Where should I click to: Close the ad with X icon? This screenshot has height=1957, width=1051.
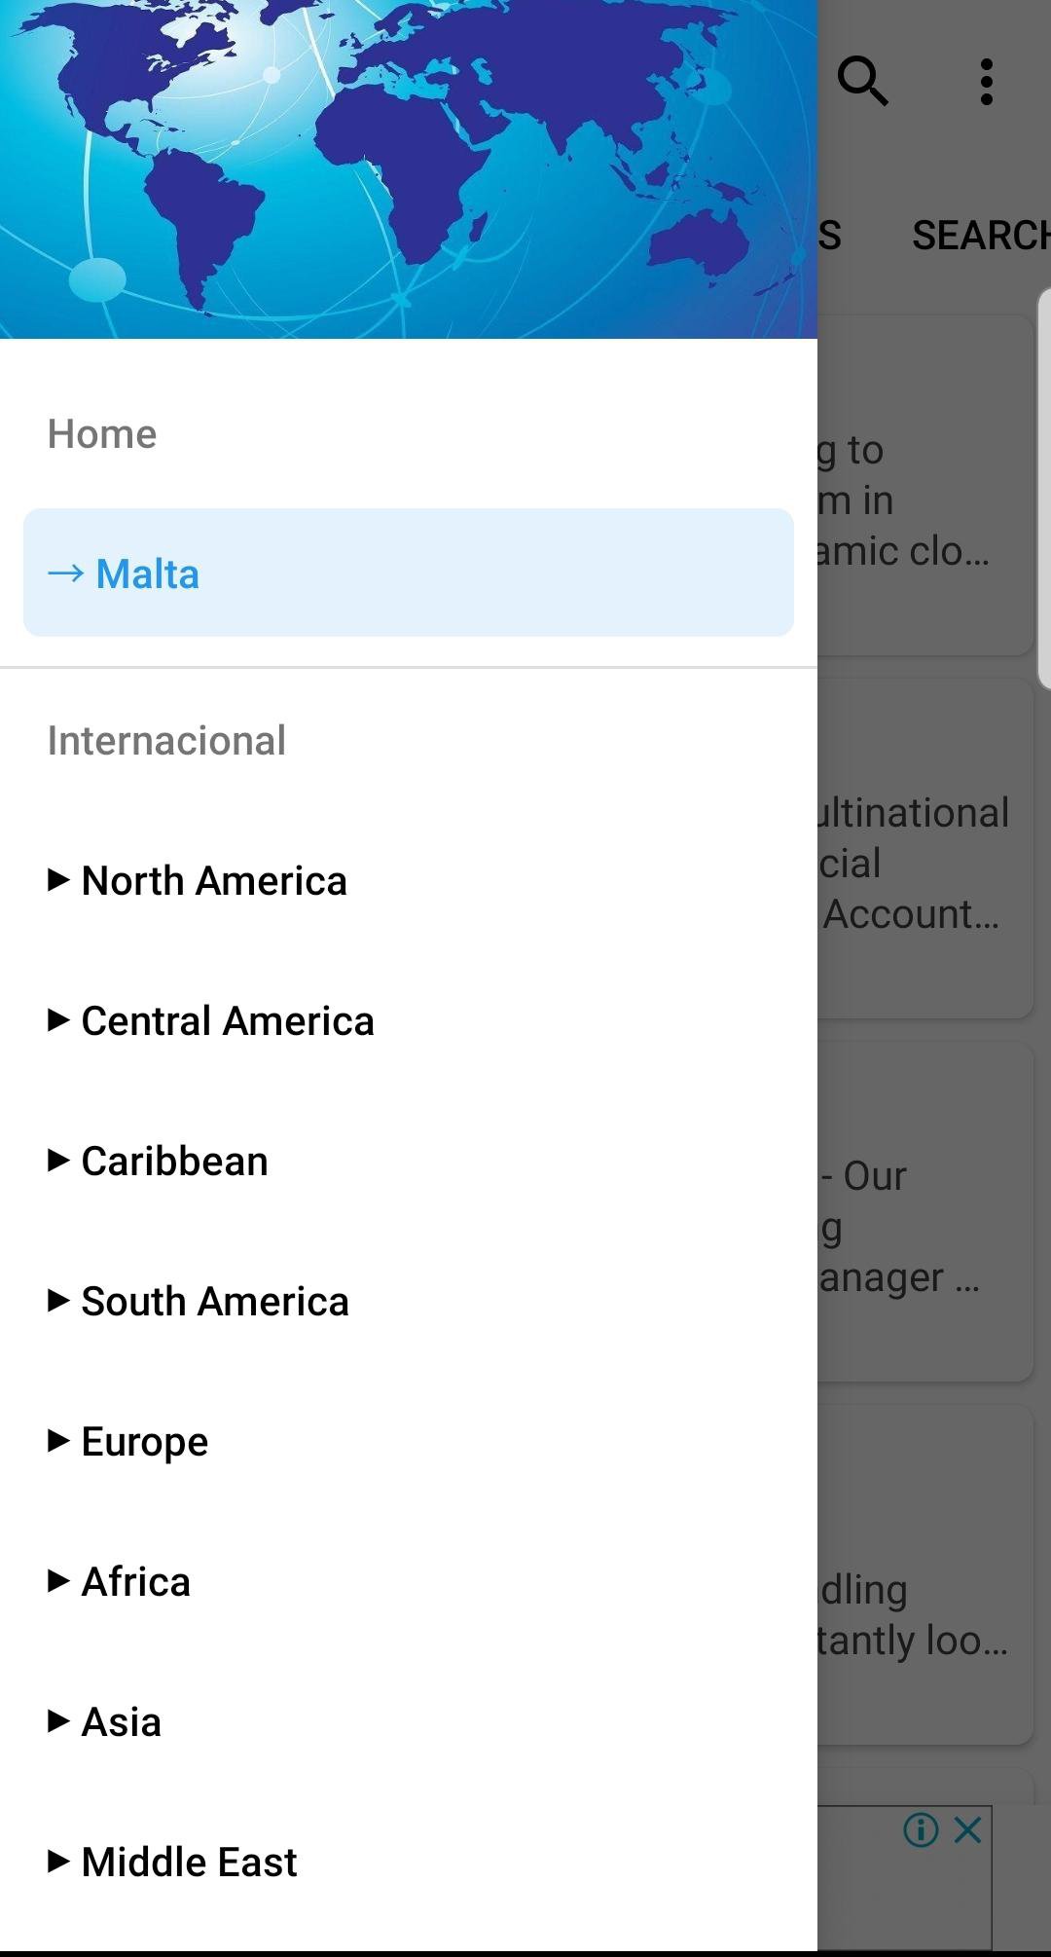coord(968,1830)
